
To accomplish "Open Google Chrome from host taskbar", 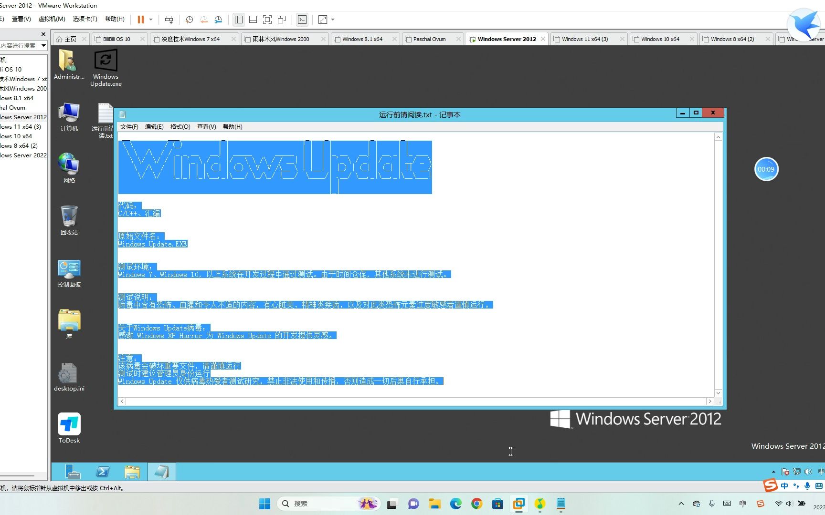I will [x=476, y=504].
